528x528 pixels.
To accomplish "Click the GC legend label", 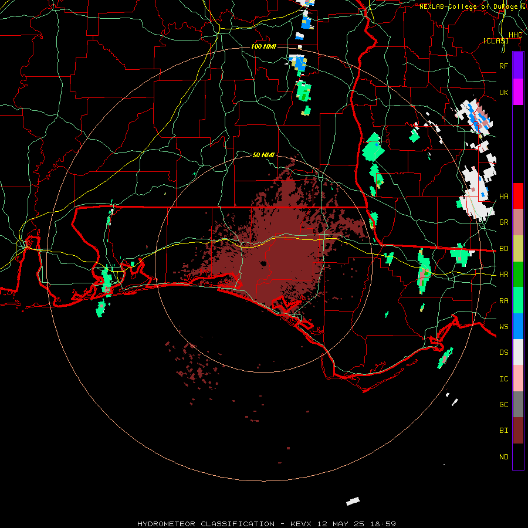I will (503, 405).
